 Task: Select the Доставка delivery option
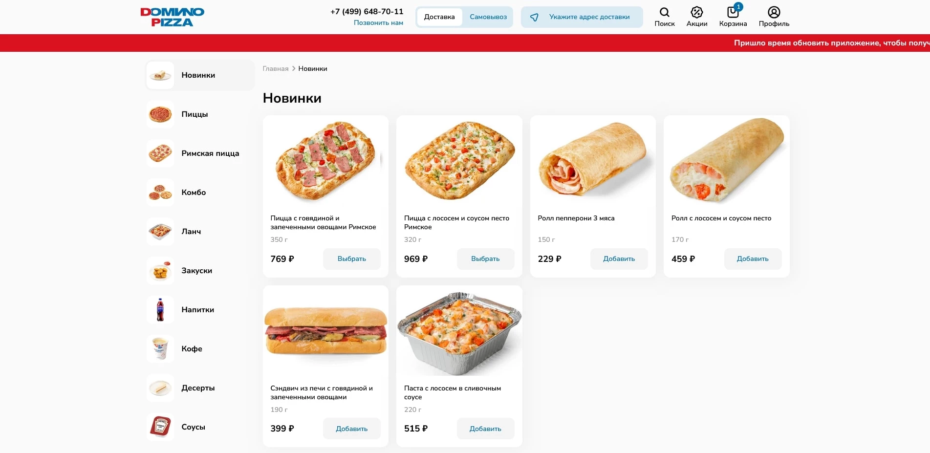pos(439,17)
